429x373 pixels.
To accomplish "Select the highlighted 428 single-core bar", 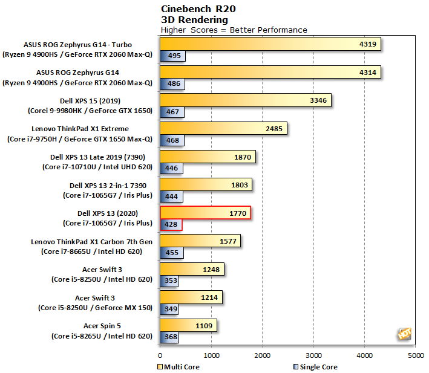I will point(171,225).
